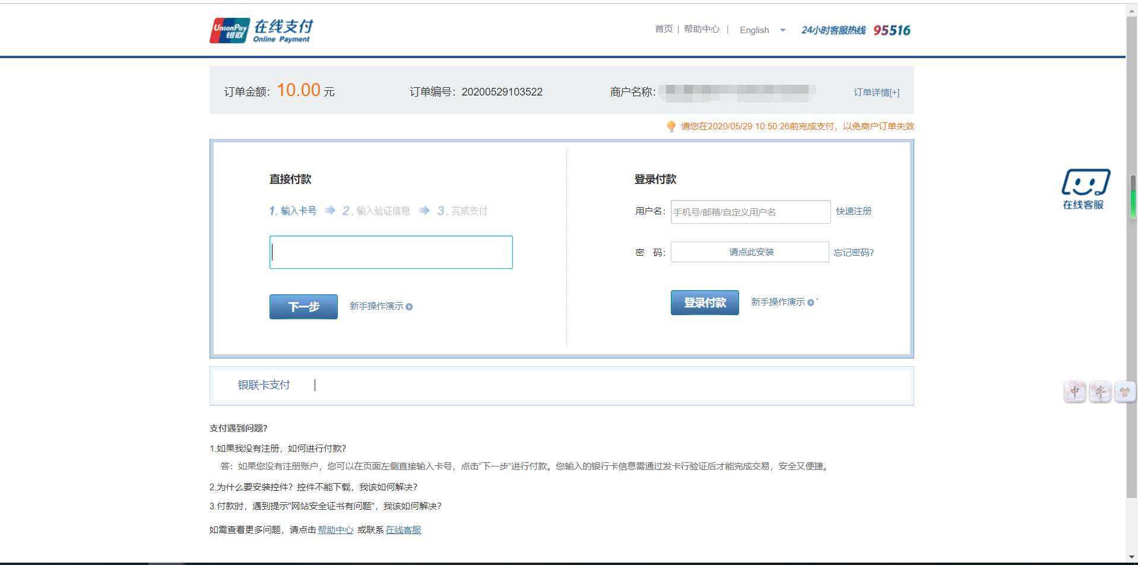Click the shirt-shaped floating widget icon
1138x565 pixels.
(1124, 392)
